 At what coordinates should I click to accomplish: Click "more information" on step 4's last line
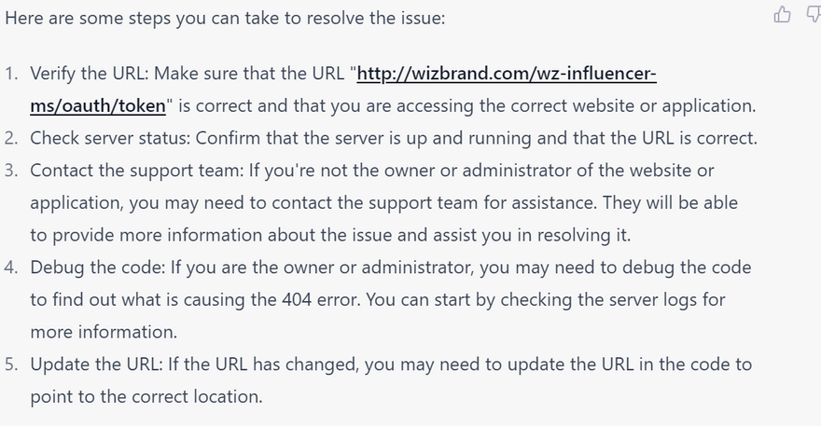102,332
